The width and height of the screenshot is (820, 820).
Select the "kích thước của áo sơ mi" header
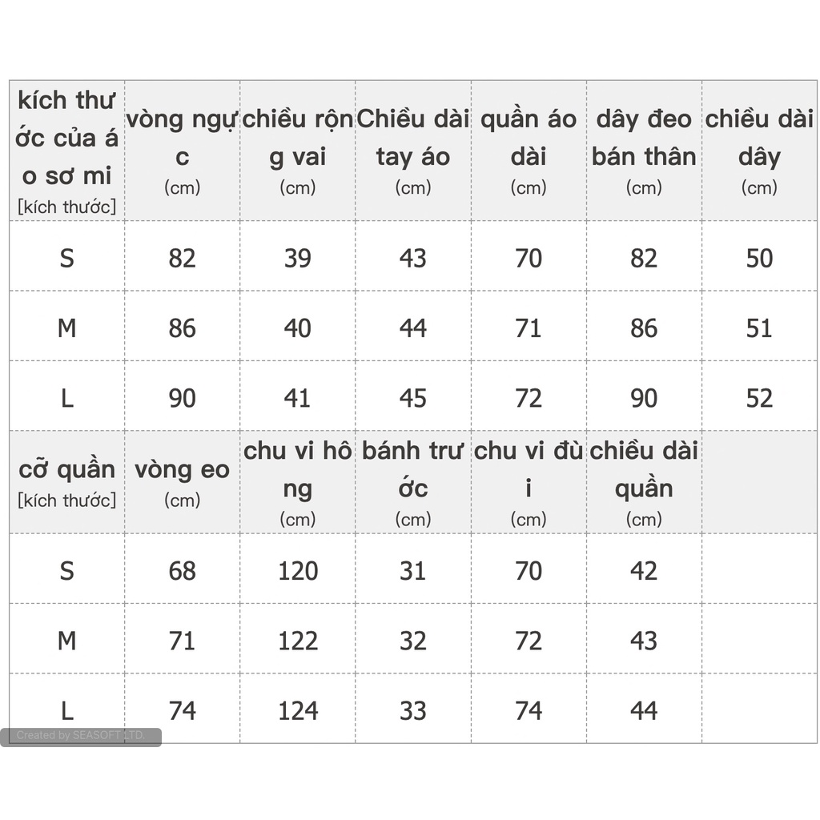pos(67,151)
